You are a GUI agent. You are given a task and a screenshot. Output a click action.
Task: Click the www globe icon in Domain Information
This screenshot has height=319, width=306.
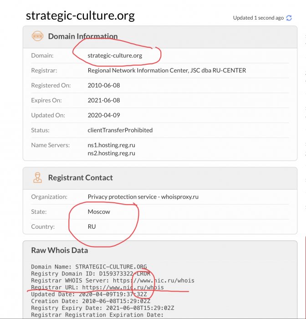pos(37,36)
